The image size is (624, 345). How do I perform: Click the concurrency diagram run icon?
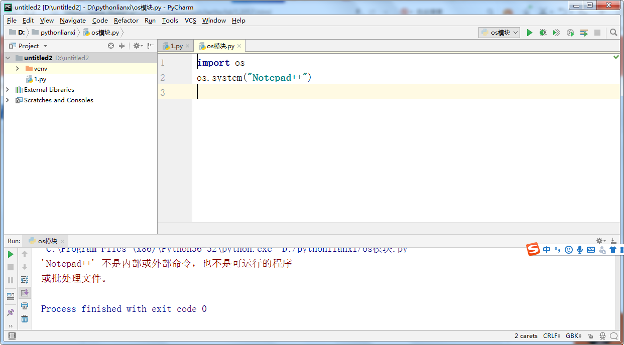point(584,33)
